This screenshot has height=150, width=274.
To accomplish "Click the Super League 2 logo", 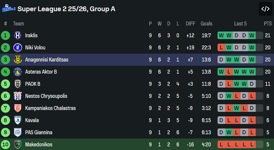I will [8, 9].
